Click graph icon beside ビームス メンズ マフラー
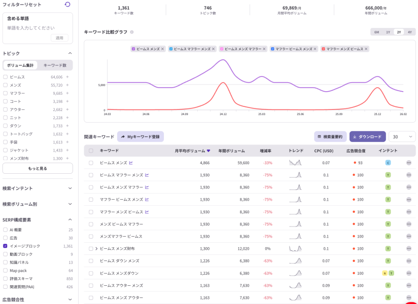Image resolution: width=418 pixels, height=304 pixels. tap(147, 187)
